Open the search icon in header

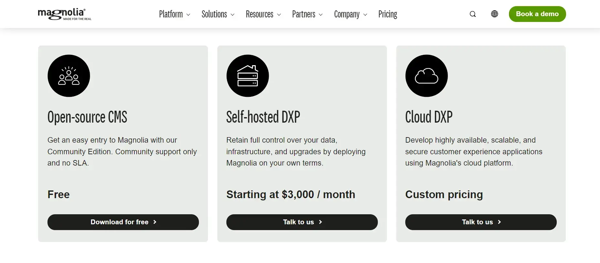tap(473, 14)
